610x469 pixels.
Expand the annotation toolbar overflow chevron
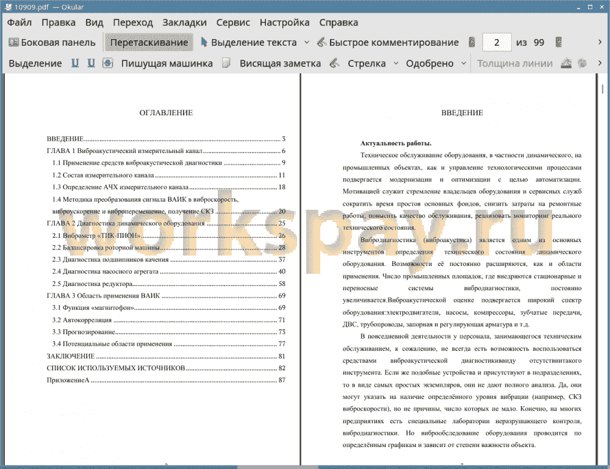coord(600,63)
